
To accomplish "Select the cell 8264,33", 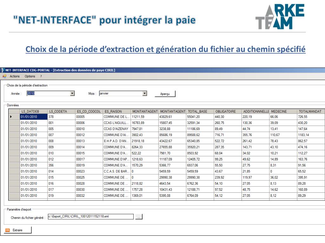I will point(145,147).
